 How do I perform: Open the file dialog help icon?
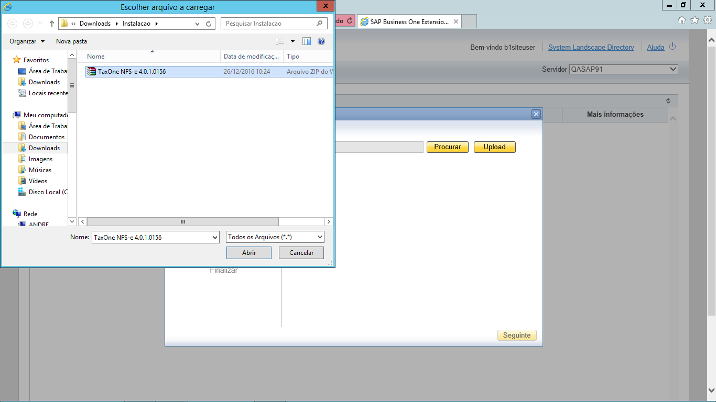[x=321, y=41]
